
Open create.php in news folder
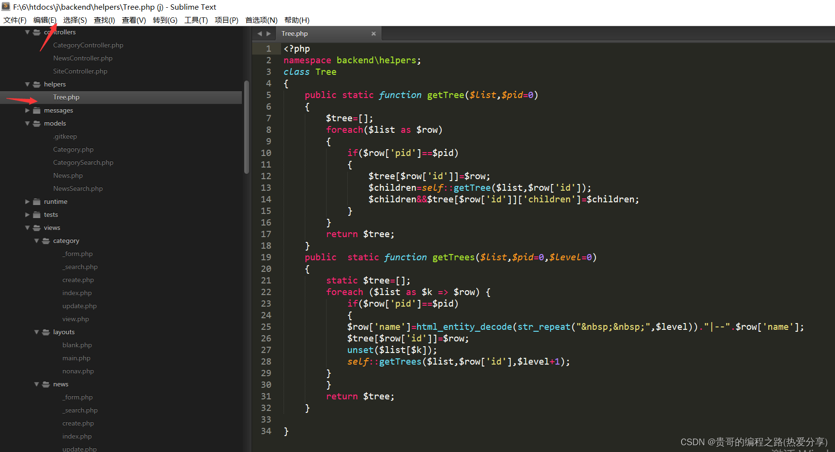click(78, 424)
